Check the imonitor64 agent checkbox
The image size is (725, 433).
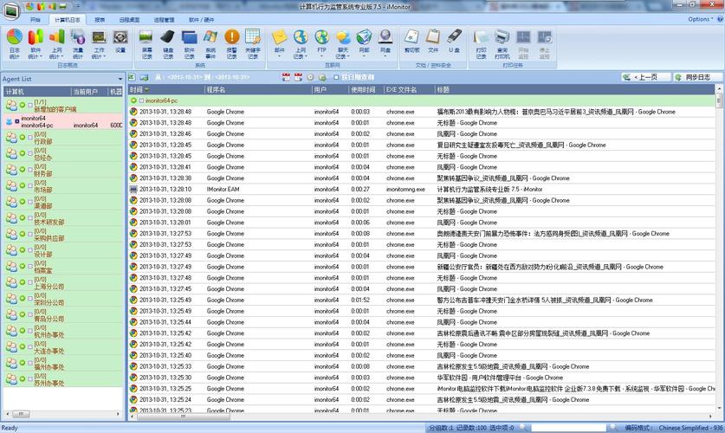pos(17,121)
